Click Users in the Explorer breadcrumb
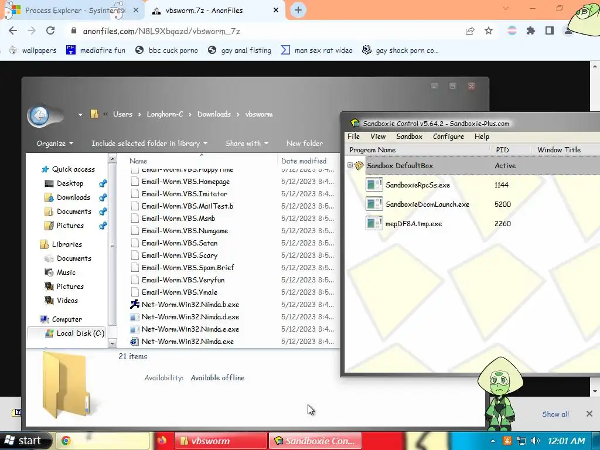The image size is (600, 450). point(122,114)
